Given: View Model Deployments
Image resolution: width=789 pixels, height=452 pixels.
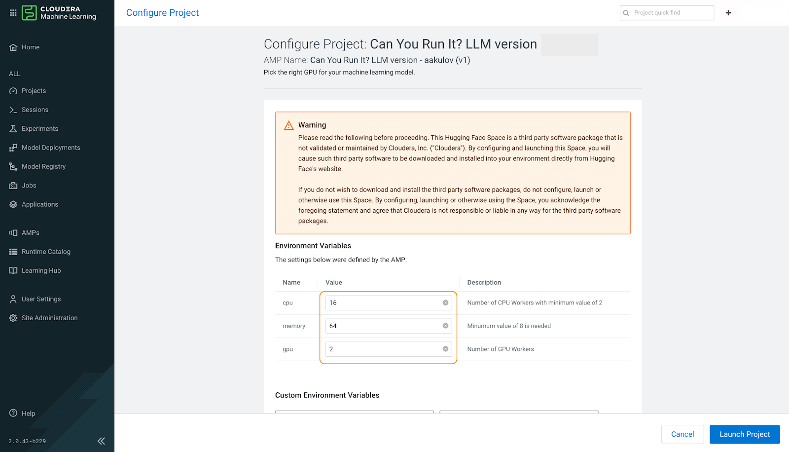Looking at the screenshot, I should pyautogui.click(x=51, y=147).
